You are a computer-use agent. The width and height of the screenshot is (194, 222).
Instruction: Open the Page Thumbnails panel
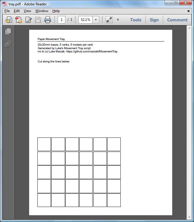click(8, 32)
